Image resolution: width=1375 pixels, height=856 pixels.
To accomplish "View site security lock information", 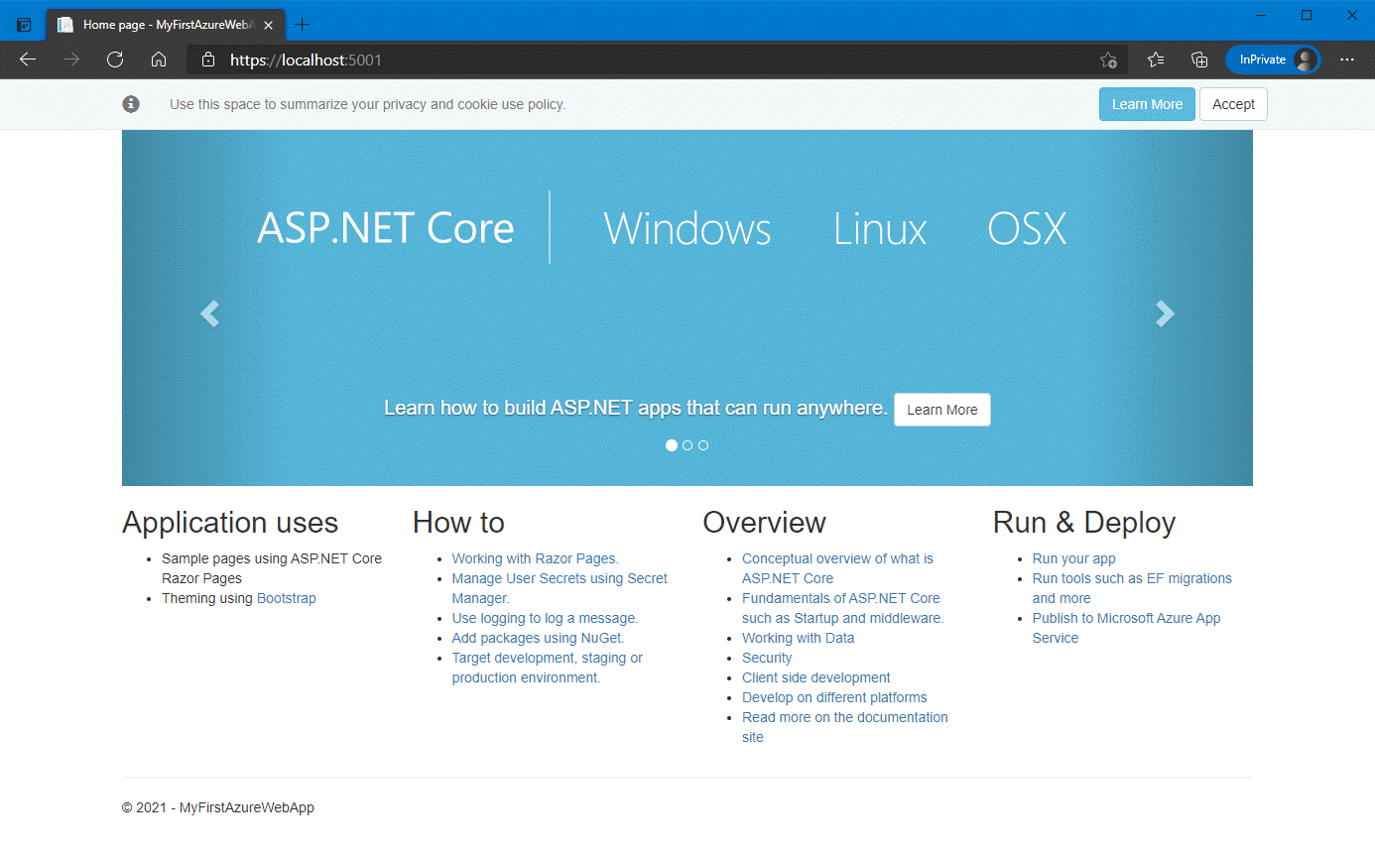I will point(208,60).
